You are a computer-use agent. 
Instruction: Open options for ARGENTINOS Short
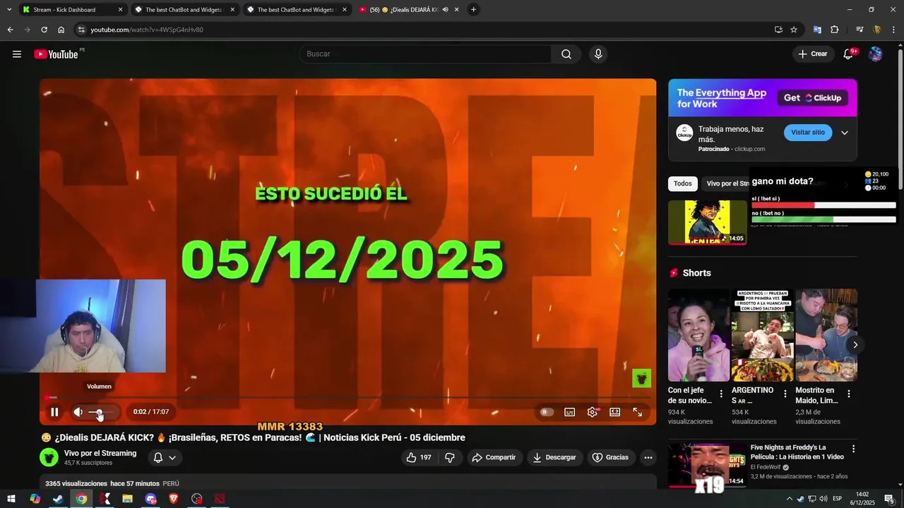coord(785,394)
